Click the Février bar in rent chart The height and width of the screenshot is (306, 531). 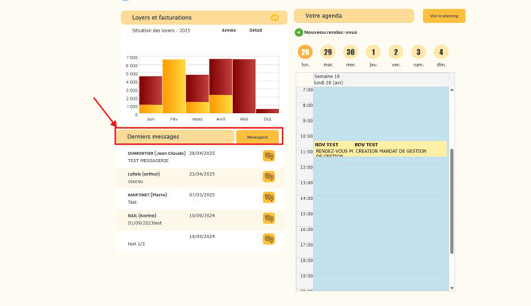174,86
